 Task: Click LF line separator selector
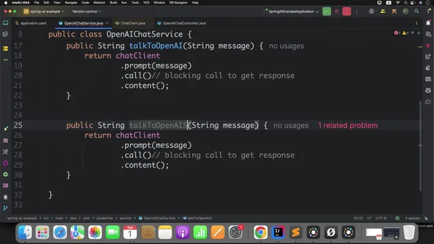point(369,218)
